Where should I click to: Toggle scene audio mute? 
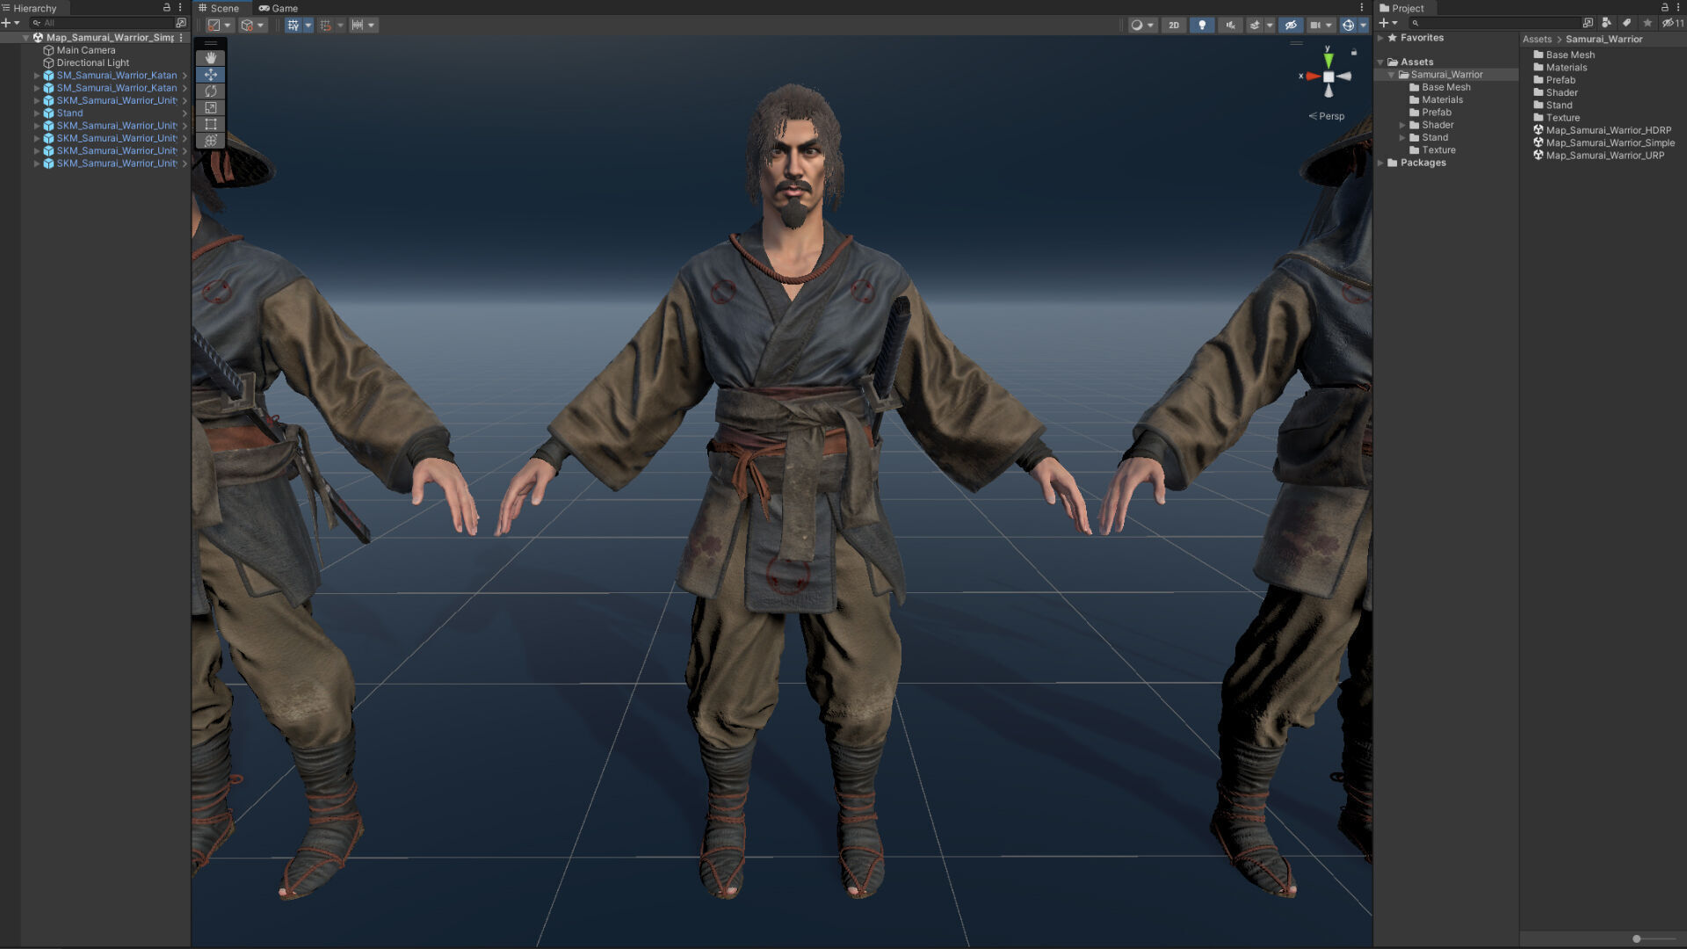(1230, 25)
